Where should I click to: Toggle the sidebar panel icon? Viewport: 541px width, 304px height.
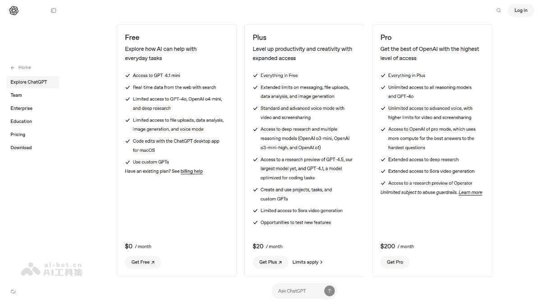coord(54,10)
